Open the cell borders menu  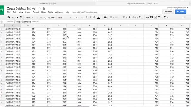pos(111,17)
